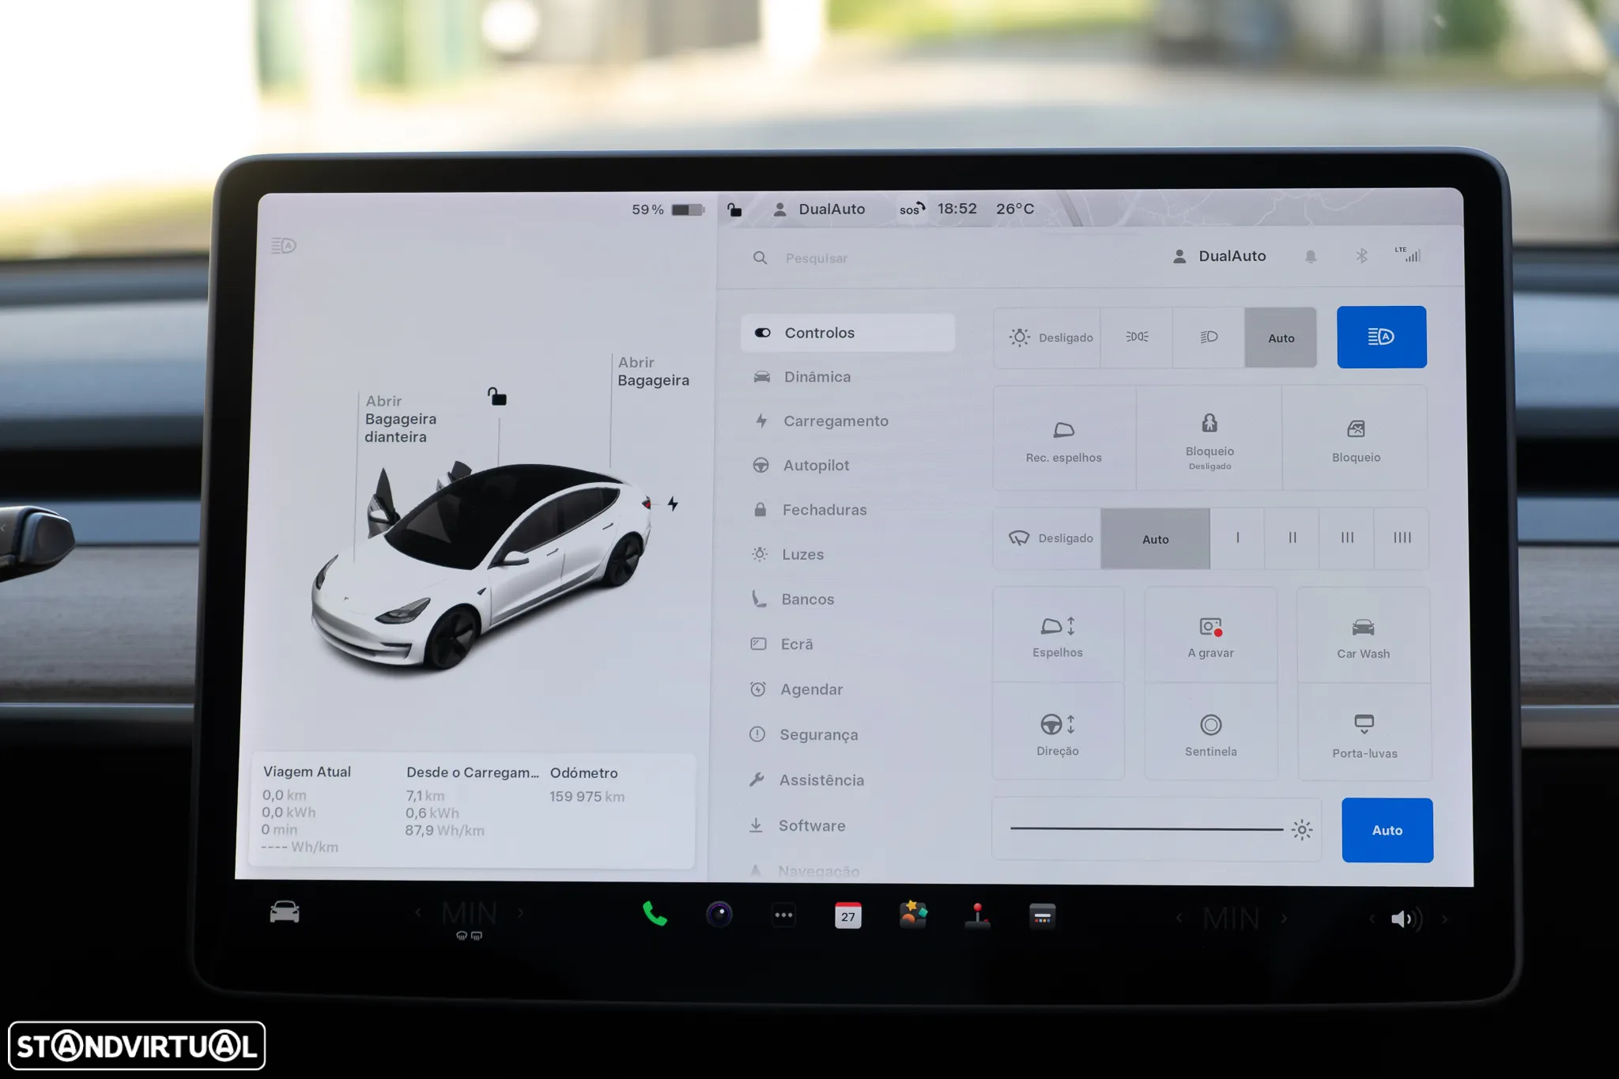Increase volume with right arrow
The image size is (1619, 1079).
click(x=1444, y=919)
